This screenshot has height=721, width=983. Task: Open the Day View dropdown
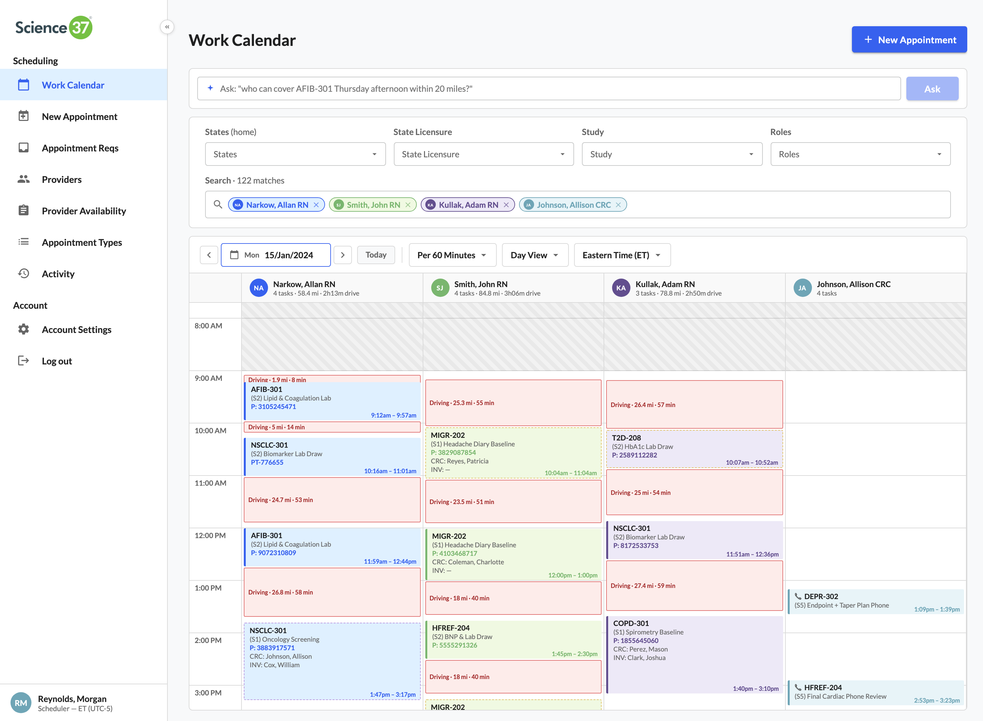click(x=535, y=255)
